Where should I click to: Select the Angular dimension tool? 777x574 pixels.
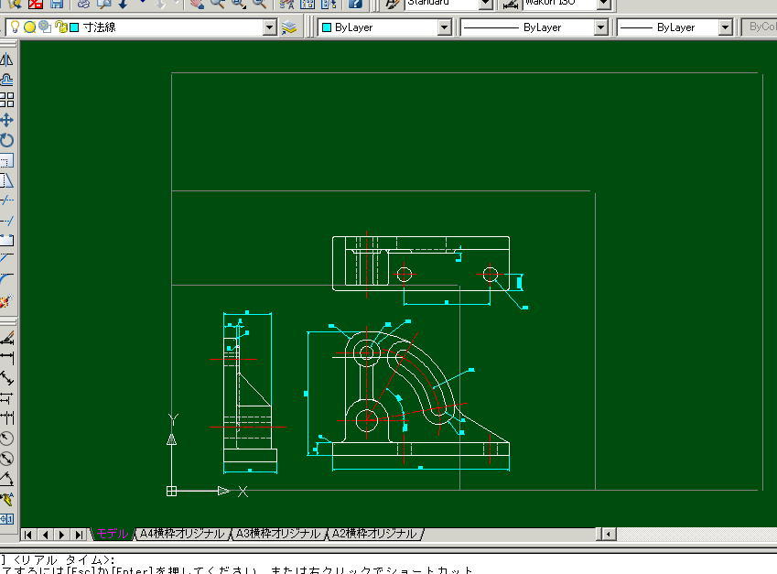point(6,479)
